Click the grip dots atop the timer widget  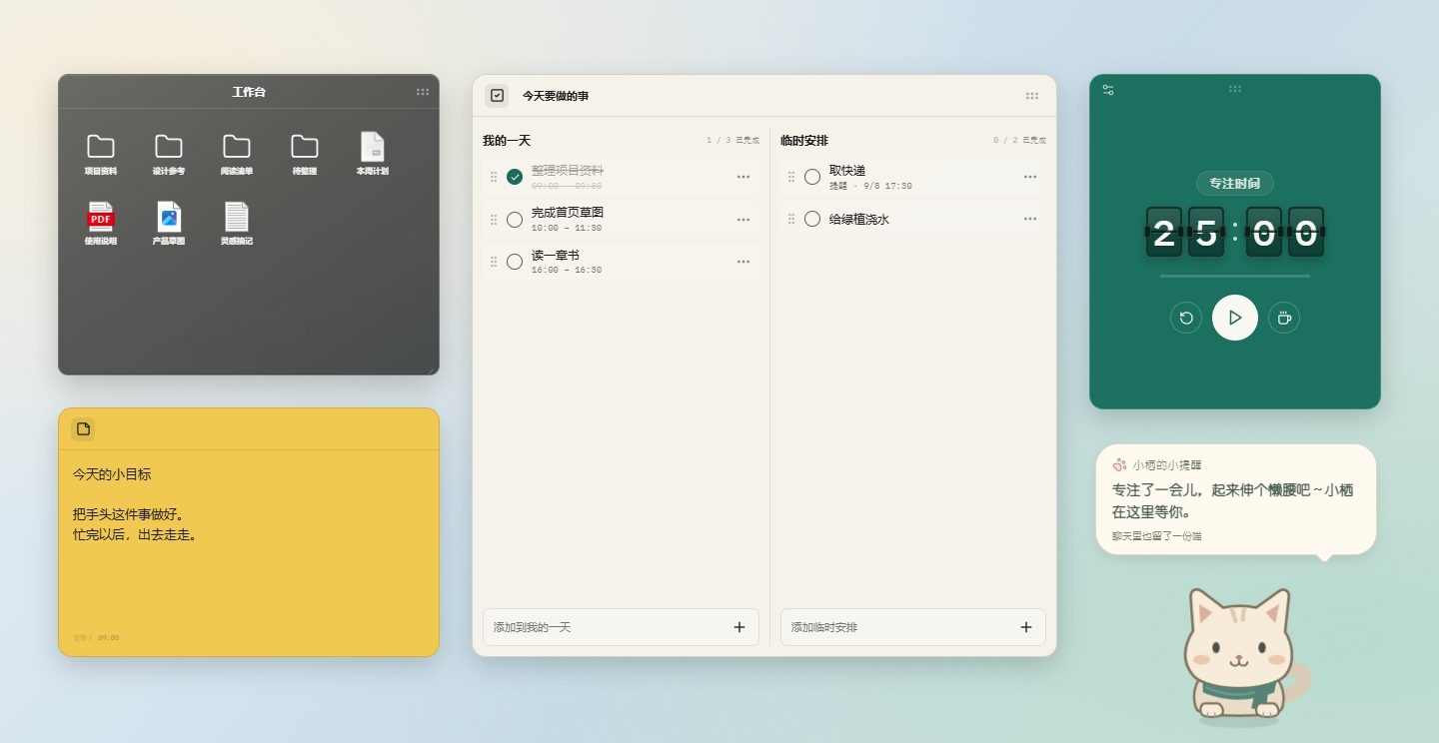tap(1235, 89)
